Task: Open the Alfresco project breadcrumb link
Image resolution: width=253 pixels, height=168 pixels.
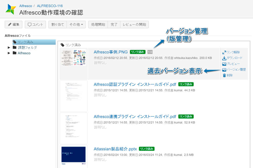Action: pos(26,6)
